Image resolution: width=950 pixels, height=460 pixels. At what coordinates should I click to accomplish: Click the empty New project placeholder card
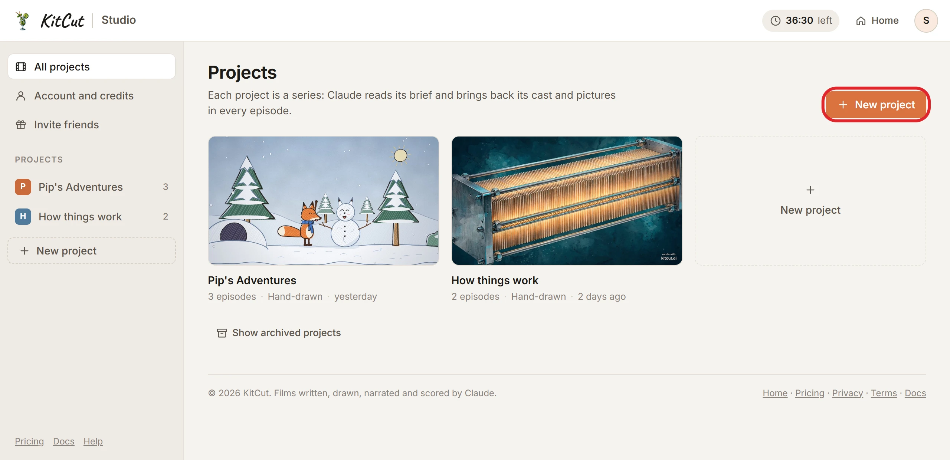click(x=810, y=200)
